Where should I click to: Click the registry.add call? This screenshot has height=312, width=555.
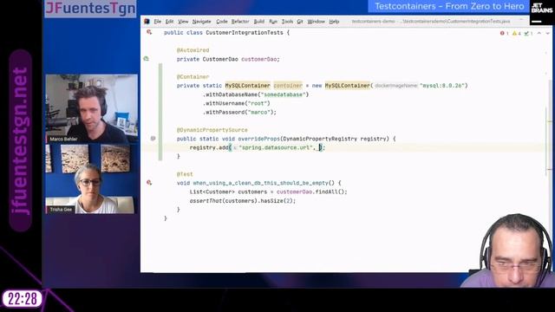209,147
